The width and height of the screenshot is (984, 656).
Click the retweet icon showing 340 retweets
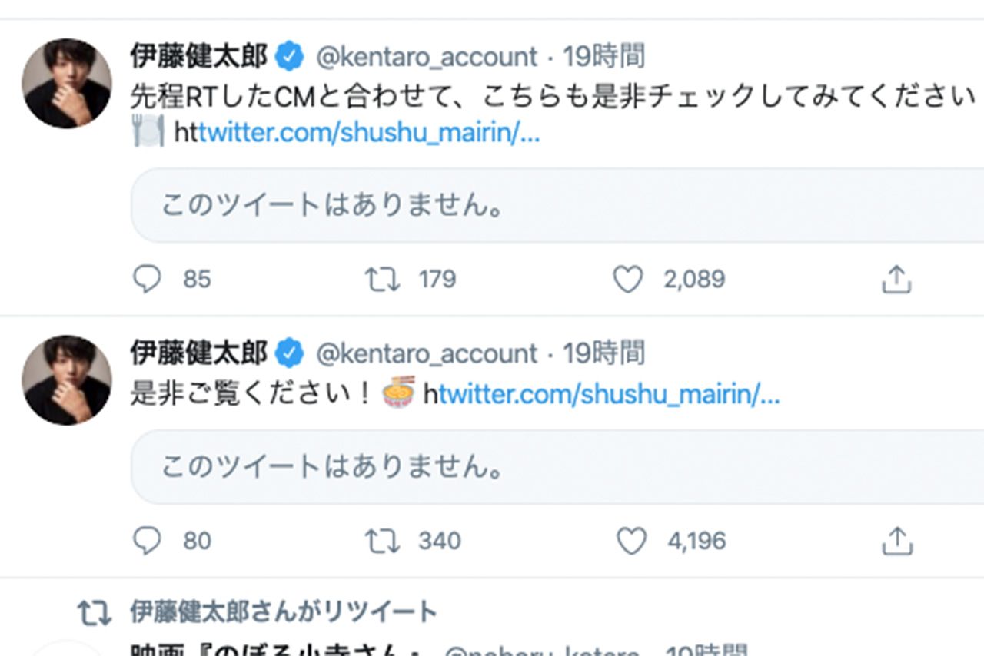point(382,540)
